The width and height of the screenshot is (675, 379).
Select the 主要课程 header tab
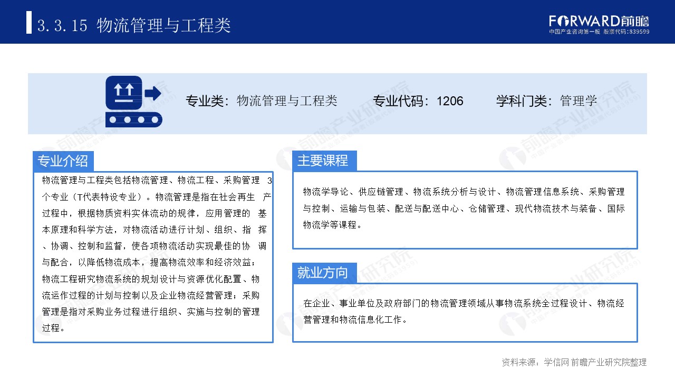point(325,161)
